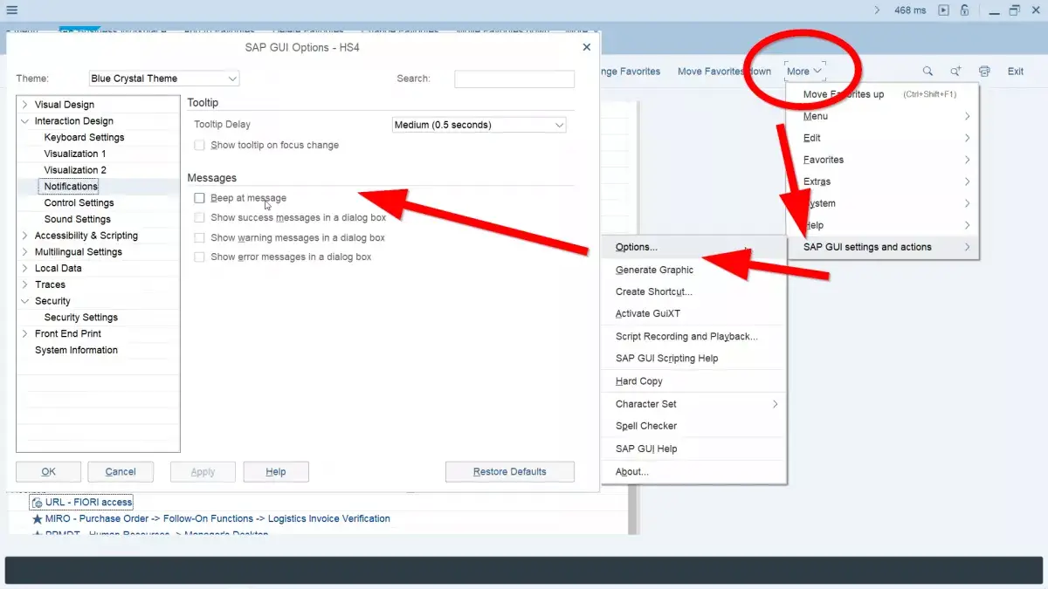Click the Search input field
1048x589 pixels.
pyautogui.click(x=514, y=79)
